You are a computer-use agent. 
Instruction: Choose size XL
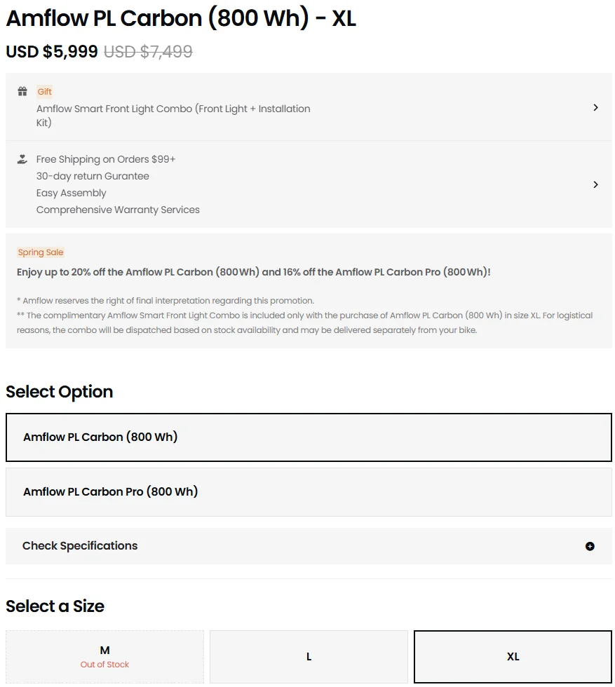pos(513,657)
